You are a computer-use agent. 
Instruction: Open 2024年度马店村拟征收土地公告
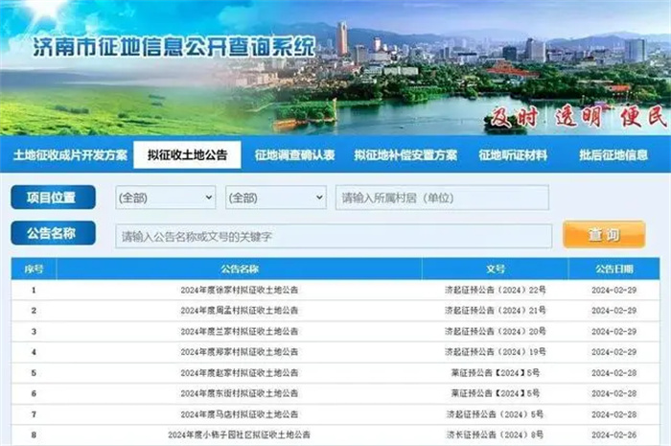[240, 414]
